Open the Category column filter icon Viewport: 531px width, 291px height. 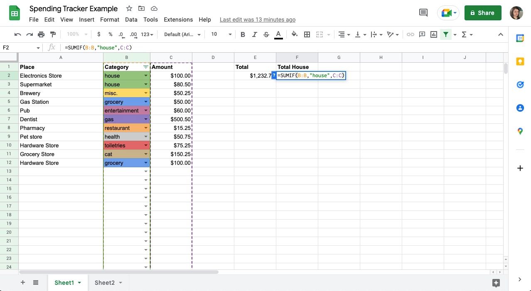(145, 67)
